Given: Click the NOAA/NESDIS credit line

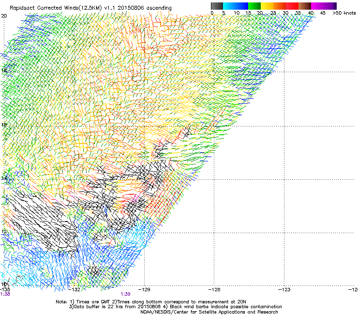Looking at the screenshot, I should point(209,312).
